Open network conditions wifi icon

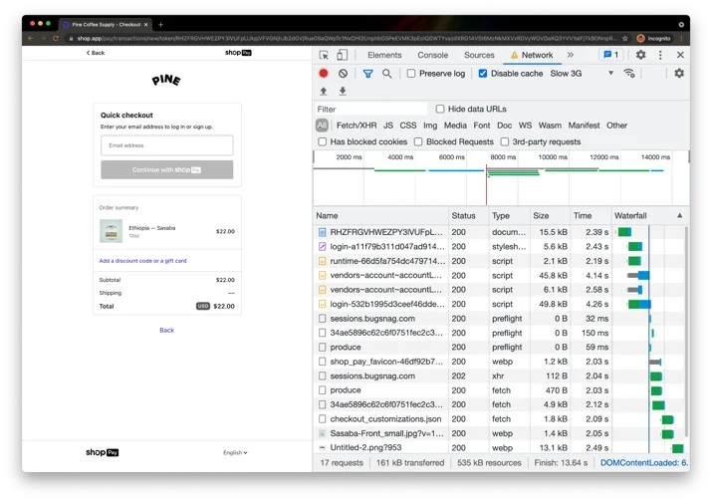tap(629, 73)
